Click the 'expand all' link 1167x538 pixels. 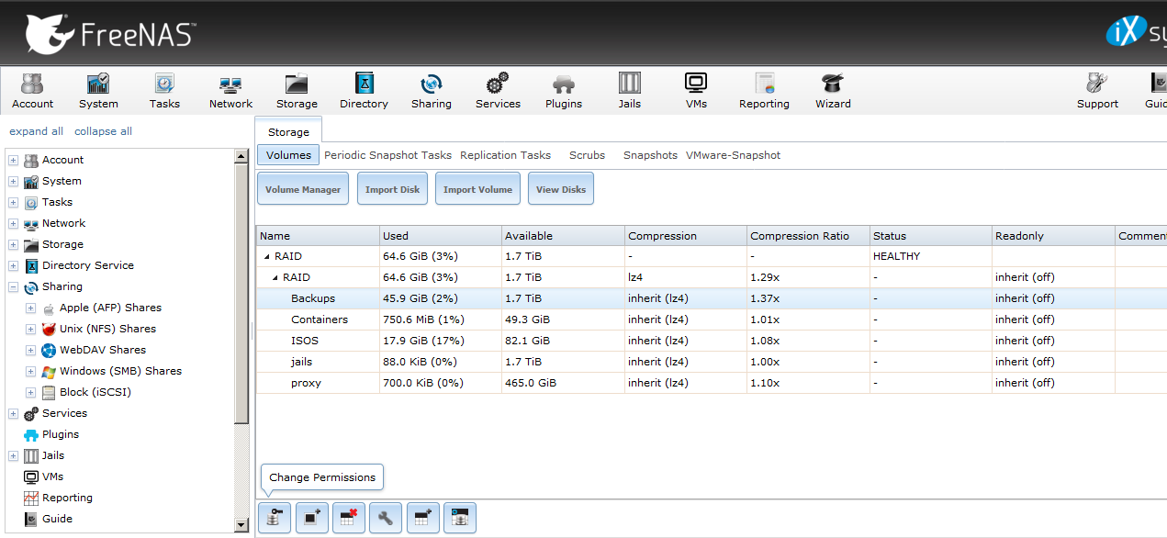click(x=37, y=131)
